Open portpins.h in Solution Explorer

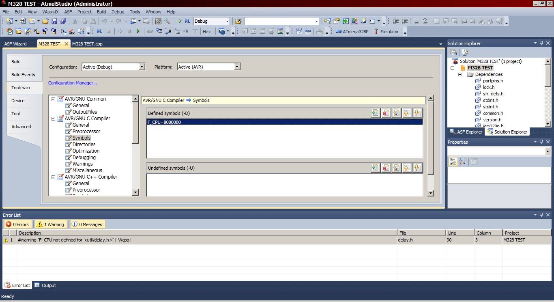coord(493,81)
